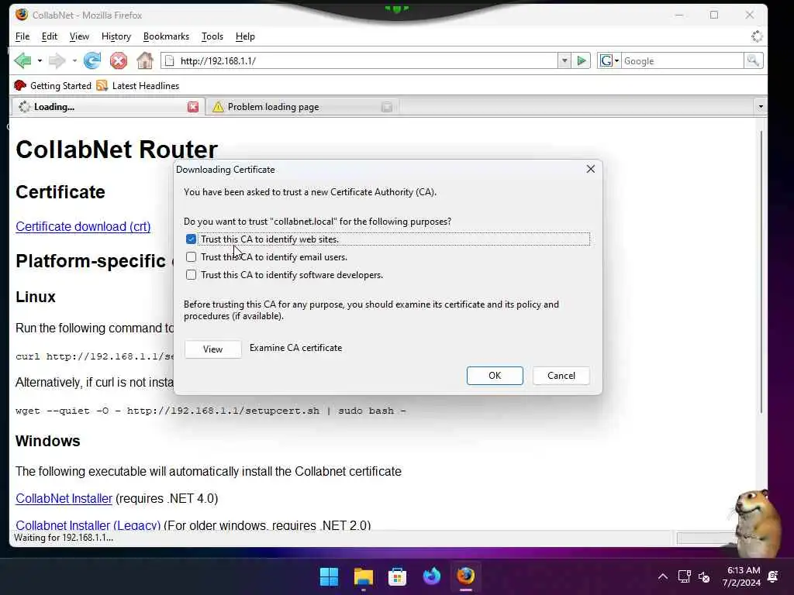Open the Back button history dropdown
This screenshot has width=794, height=595.
pos(40,60)
